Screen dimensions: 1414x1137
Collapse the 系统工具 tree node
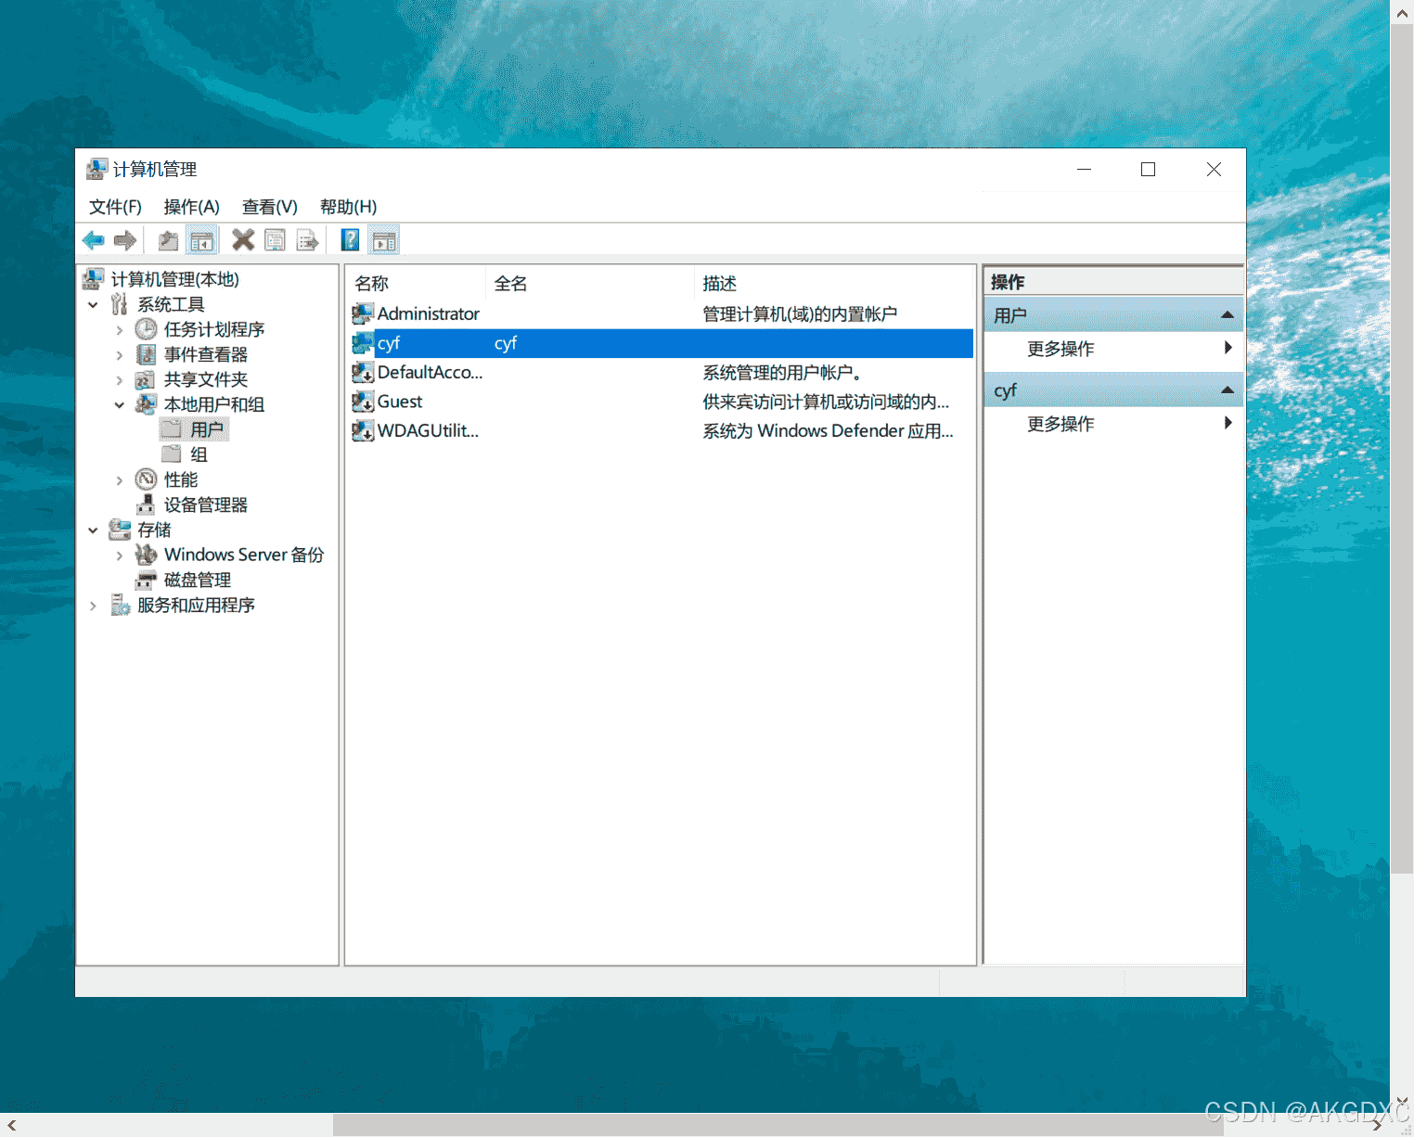pos(93,305)
